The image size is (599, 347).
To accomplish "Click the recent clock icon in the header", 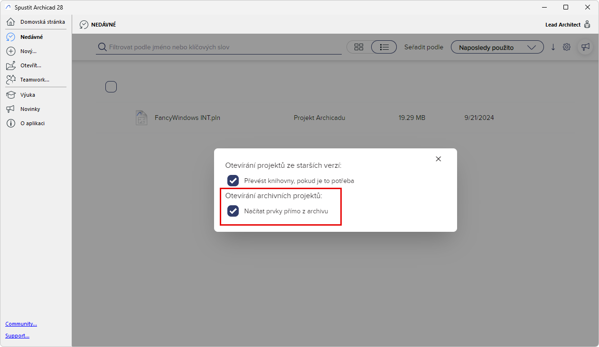I will [84, 25].
